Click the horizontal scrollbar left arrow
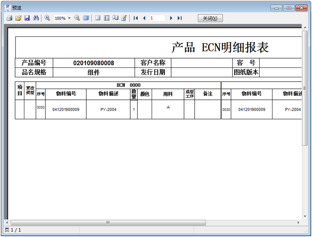This screenshot has height=237, width=312. click(x=7, y=222)
